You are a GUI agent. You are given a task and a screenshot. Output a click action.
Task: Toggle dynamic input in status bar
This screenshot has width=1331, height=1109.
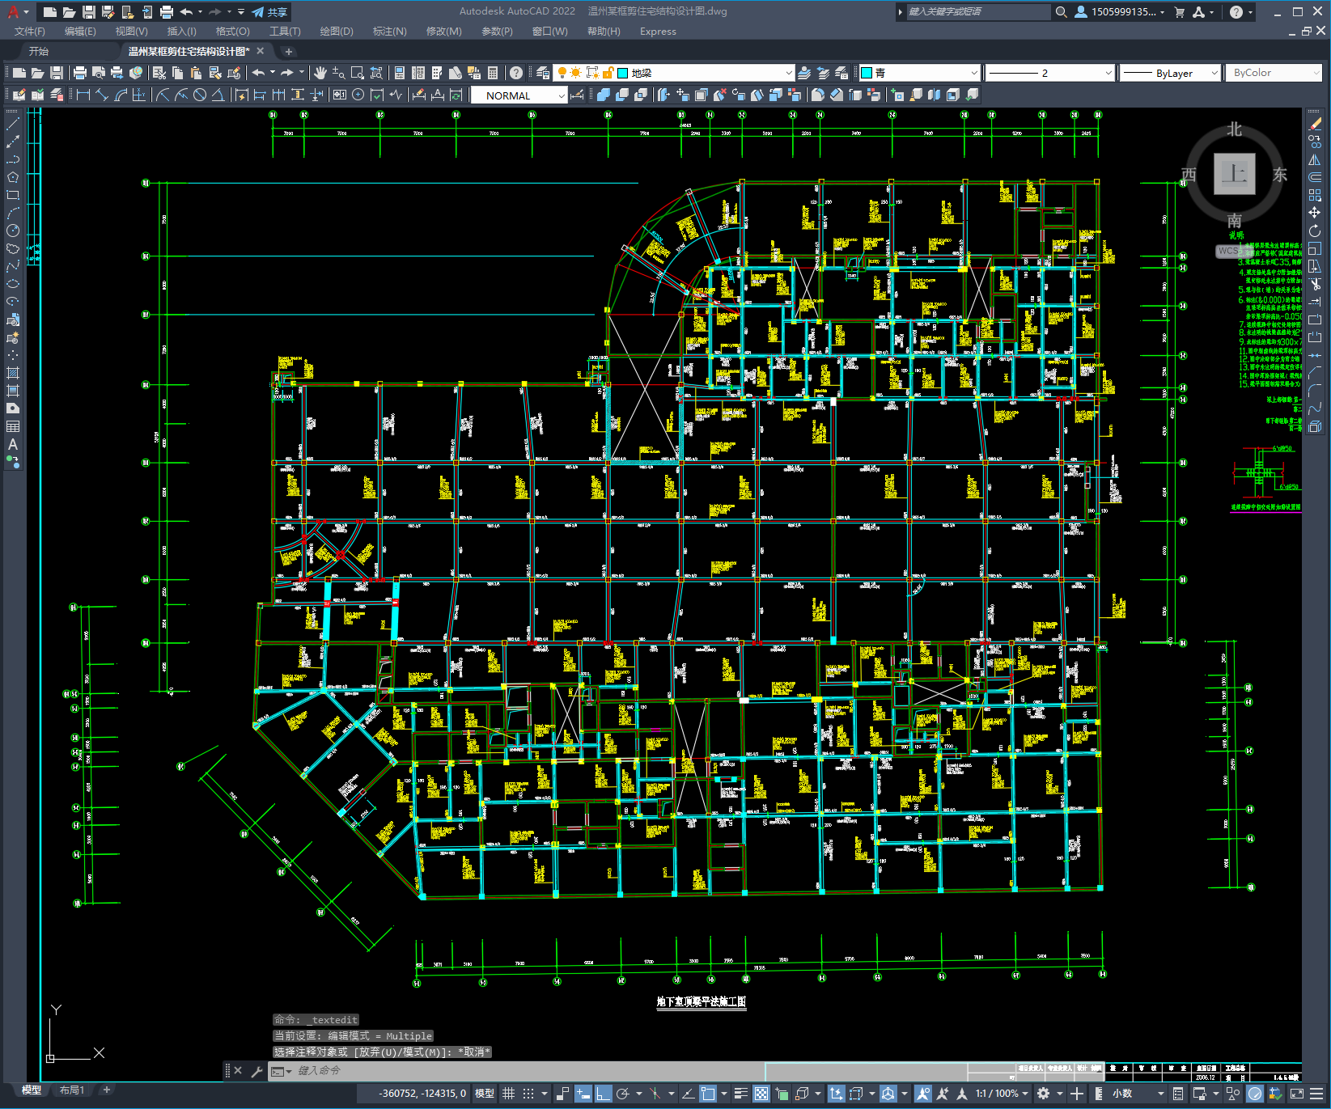[x=583, y=1094]
